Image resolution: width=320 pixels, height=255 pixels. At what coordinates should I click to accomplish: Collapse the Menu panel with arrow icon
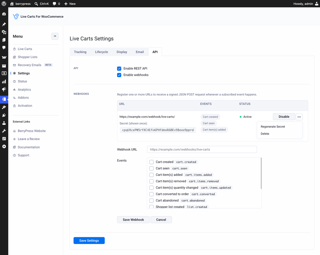[x=55, y=36]
